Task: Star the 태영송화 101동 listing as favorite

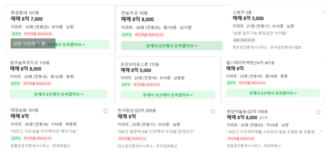Action: pos(106,111)
